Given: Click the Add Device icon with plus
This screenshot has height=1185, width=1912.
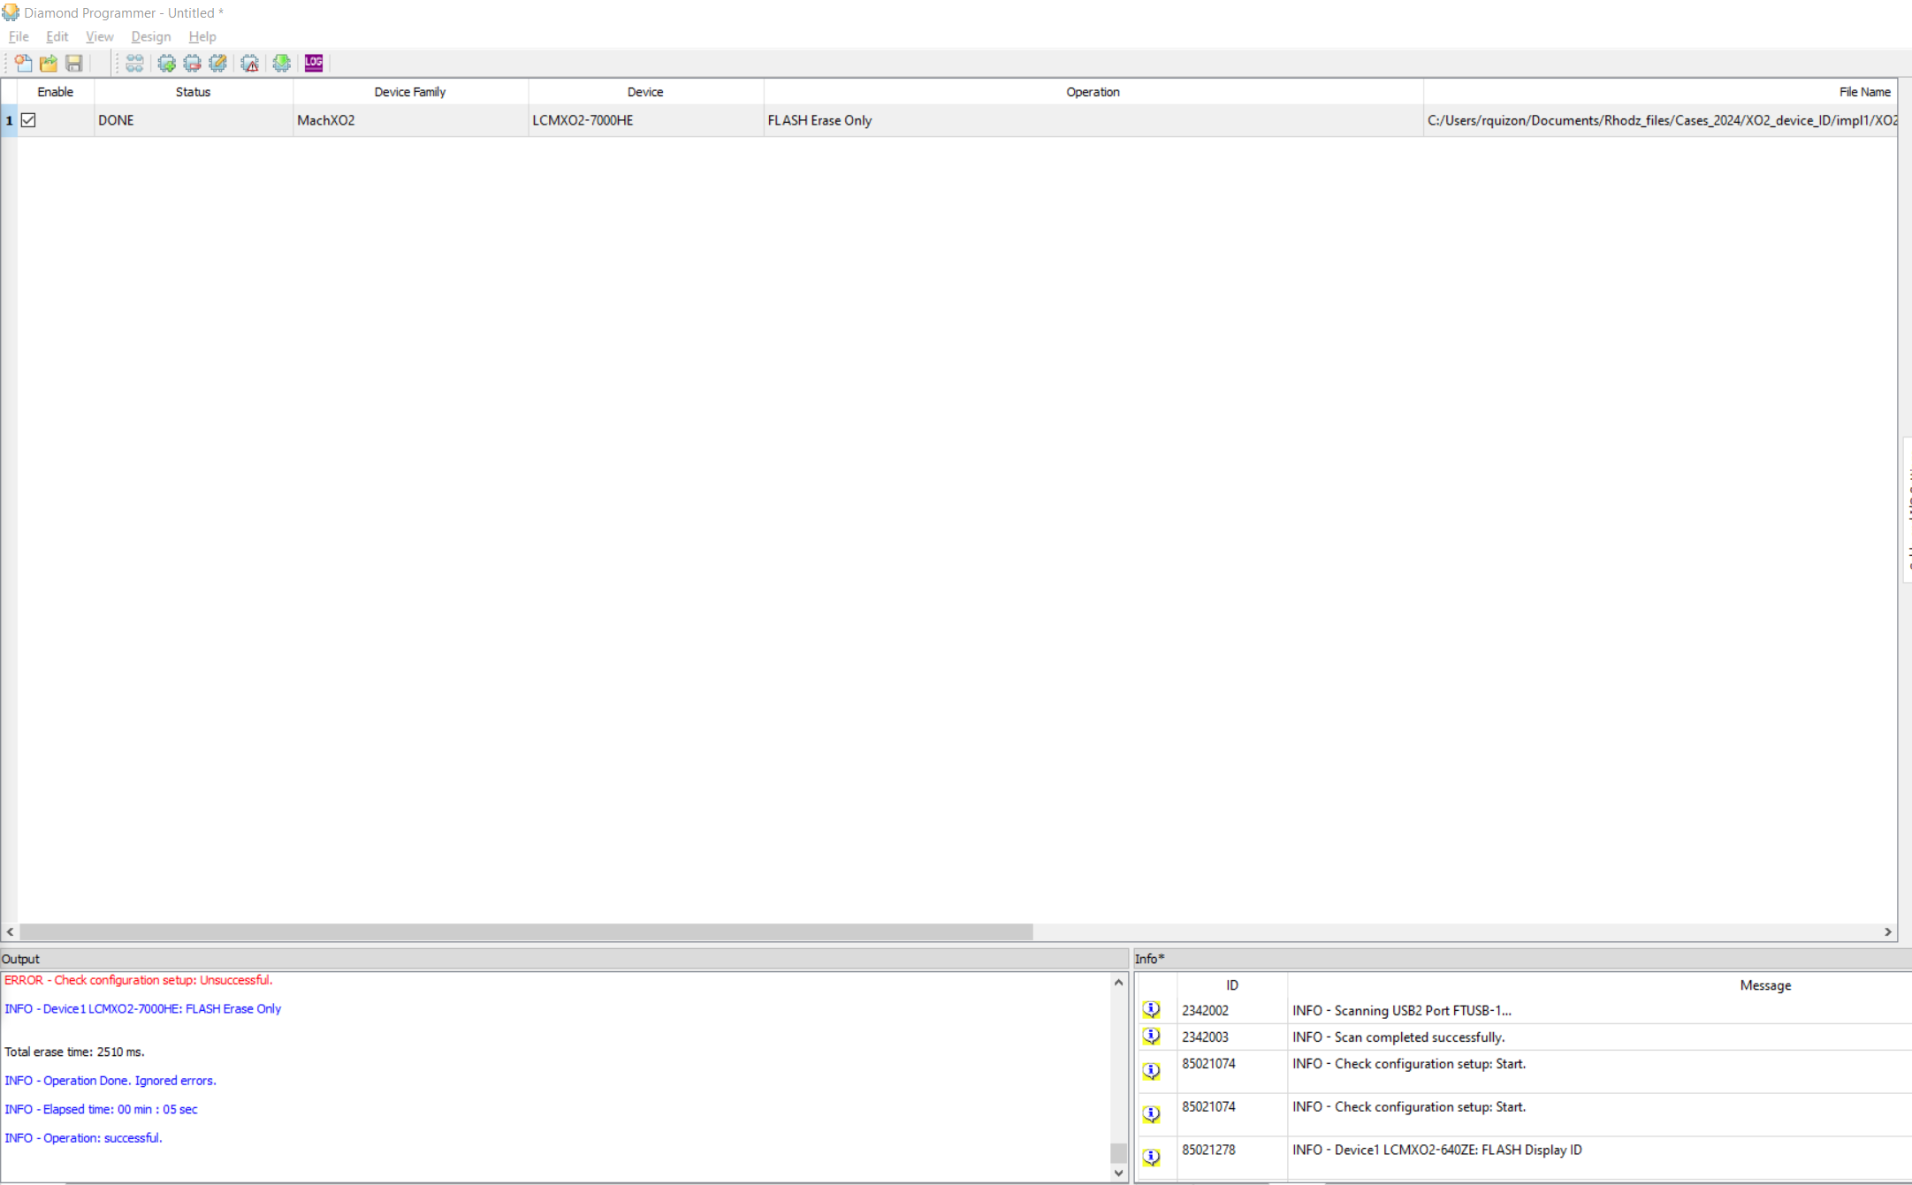Looking at the screenshot, I should pos(166,63).
